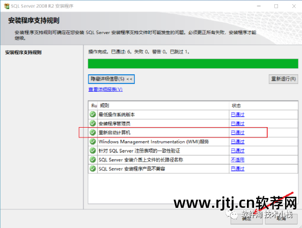Screen dimensions: 302x228
Task: Close the SQL Server setup window
Action: (x=294, y=6)
